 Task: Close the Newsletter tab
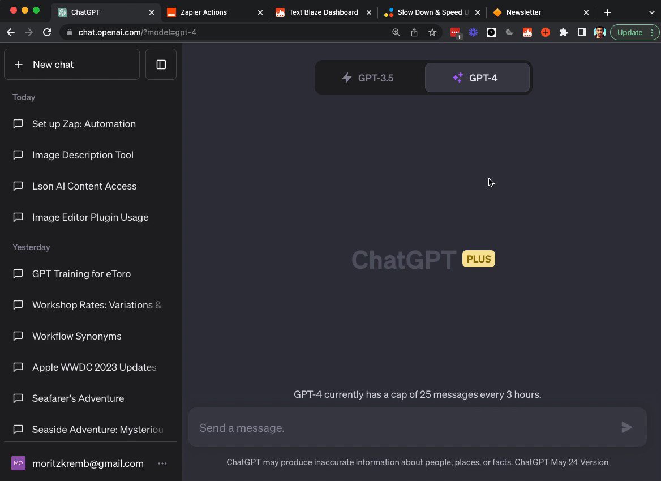tap(586, 12)
